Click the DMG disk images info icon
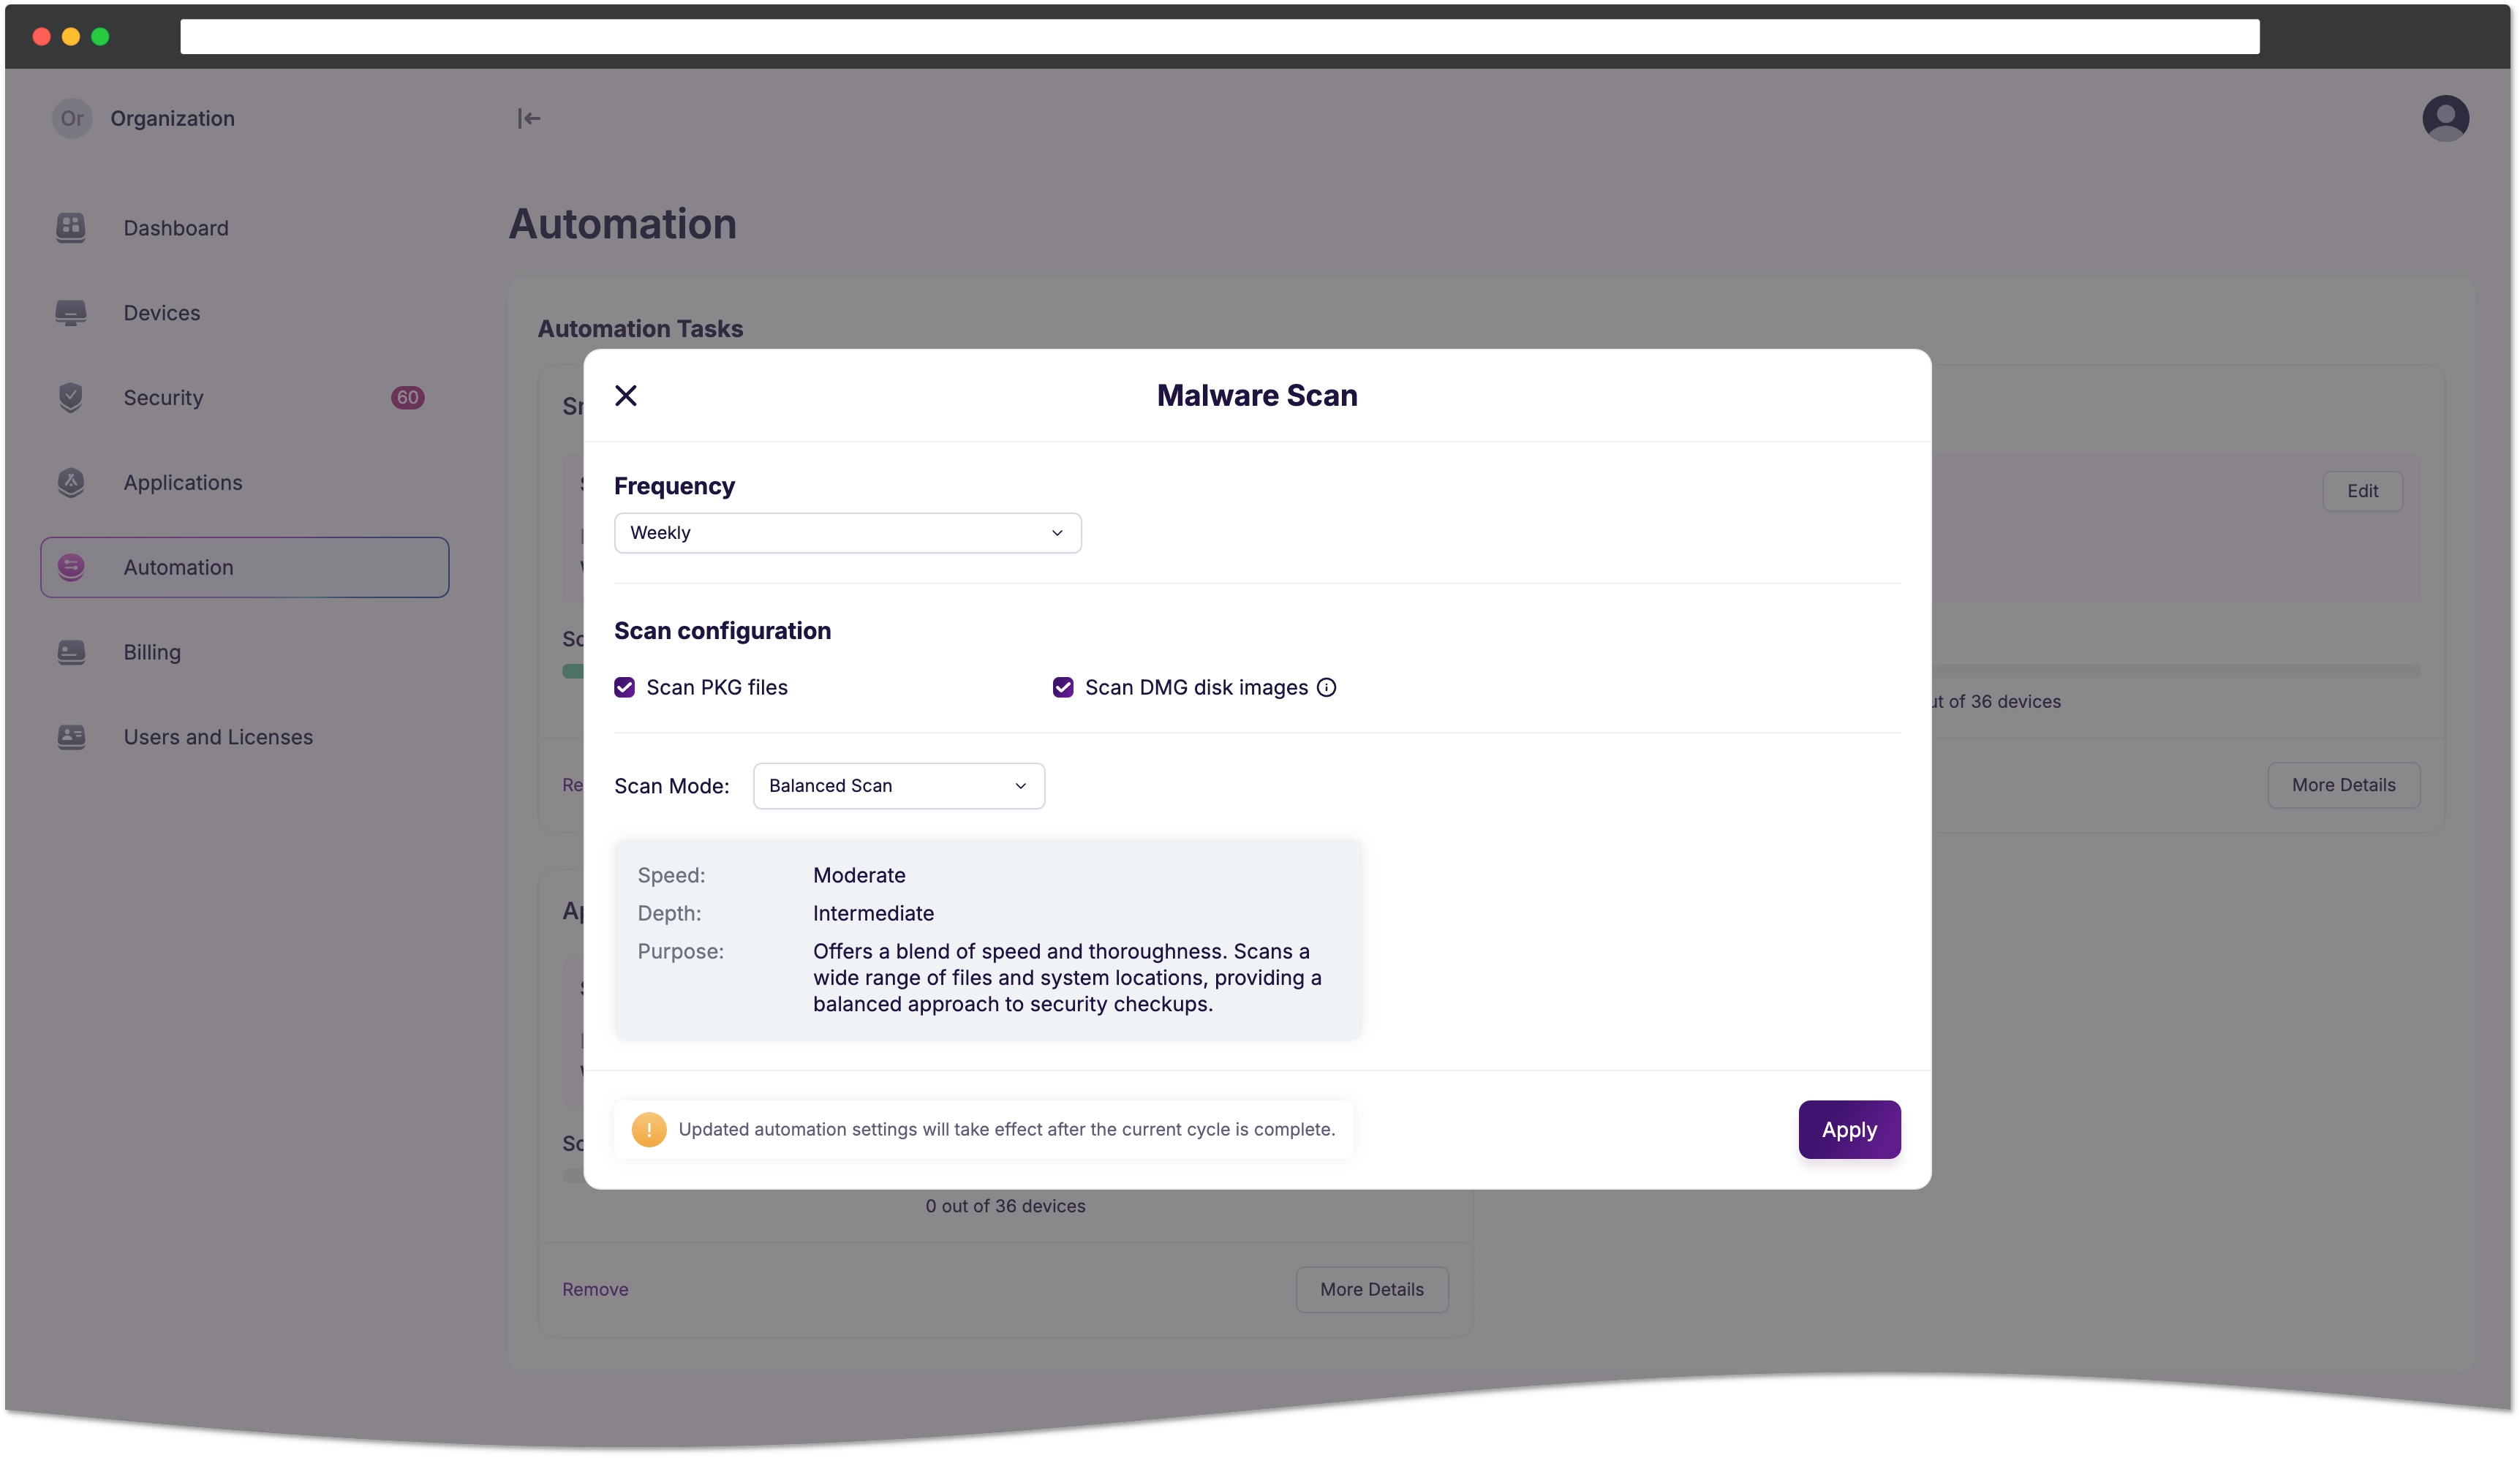Image resolution: width=2520 pixels, height=1458 pixels. click(1328, 687)
